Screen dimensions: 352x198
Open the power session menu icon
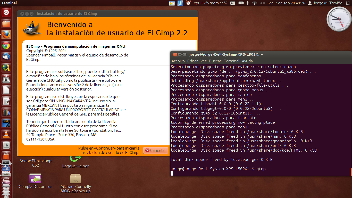tap(348, 3)
